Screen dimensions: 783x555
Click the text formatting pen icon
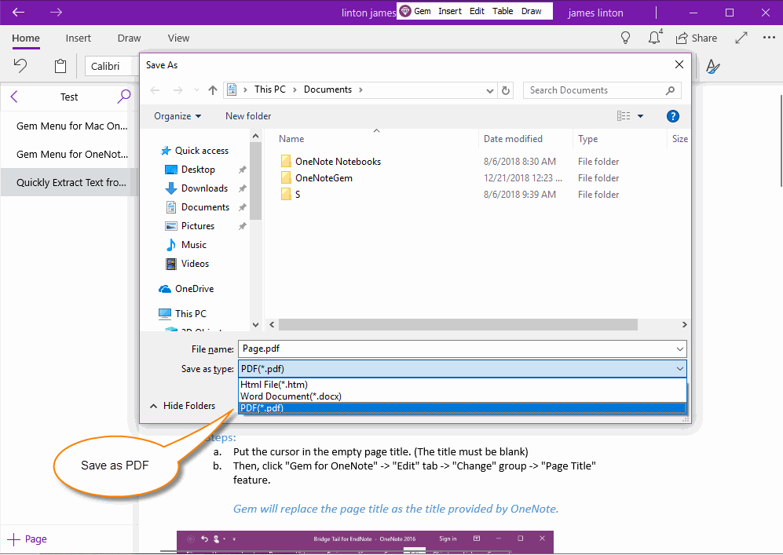point(712,67)
